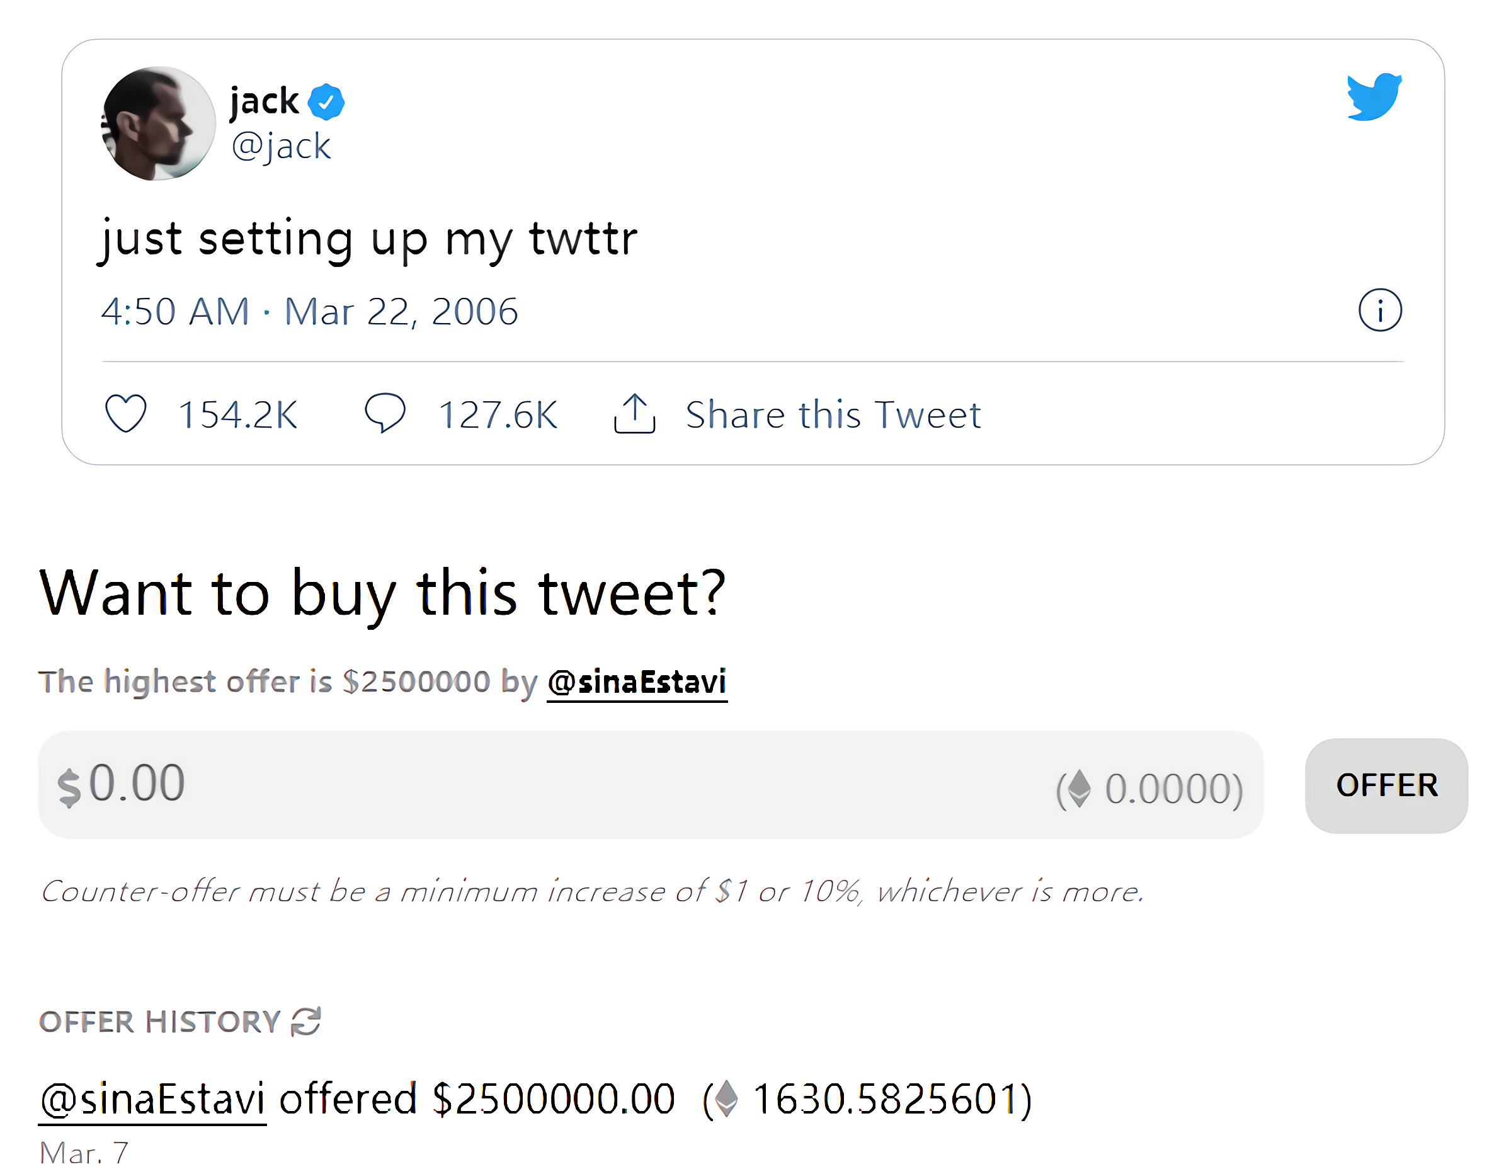Like the tweet with the heart icon
Image resolution: width=1504 pixels, height=1174 pixels.
pos(125,413)
